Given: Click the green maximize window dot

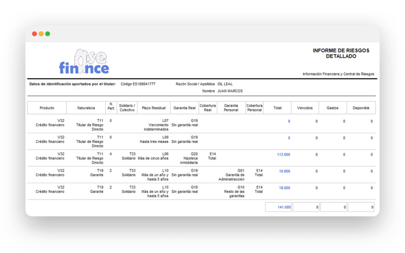Looking at the screenshot, I should [x=47, y=34].
